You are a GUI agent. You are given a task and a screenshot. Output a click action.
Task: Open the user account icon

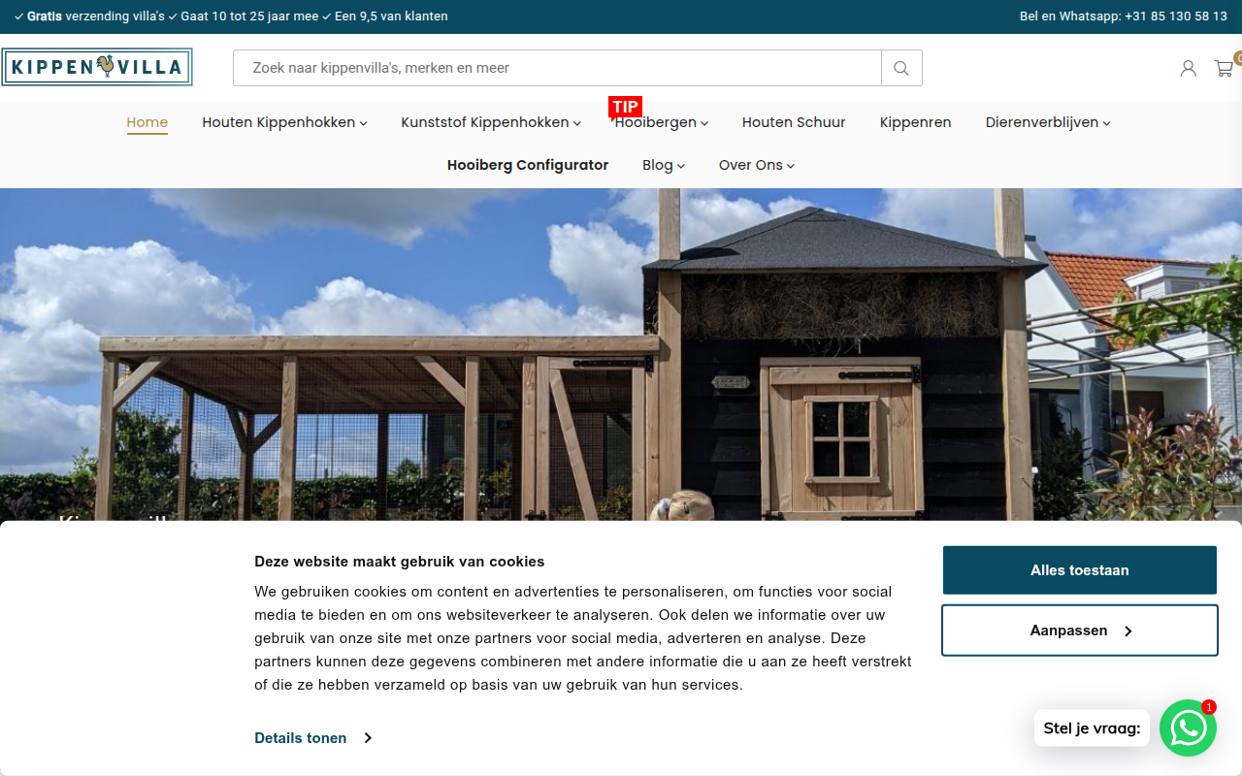[x=1188, y=68]
